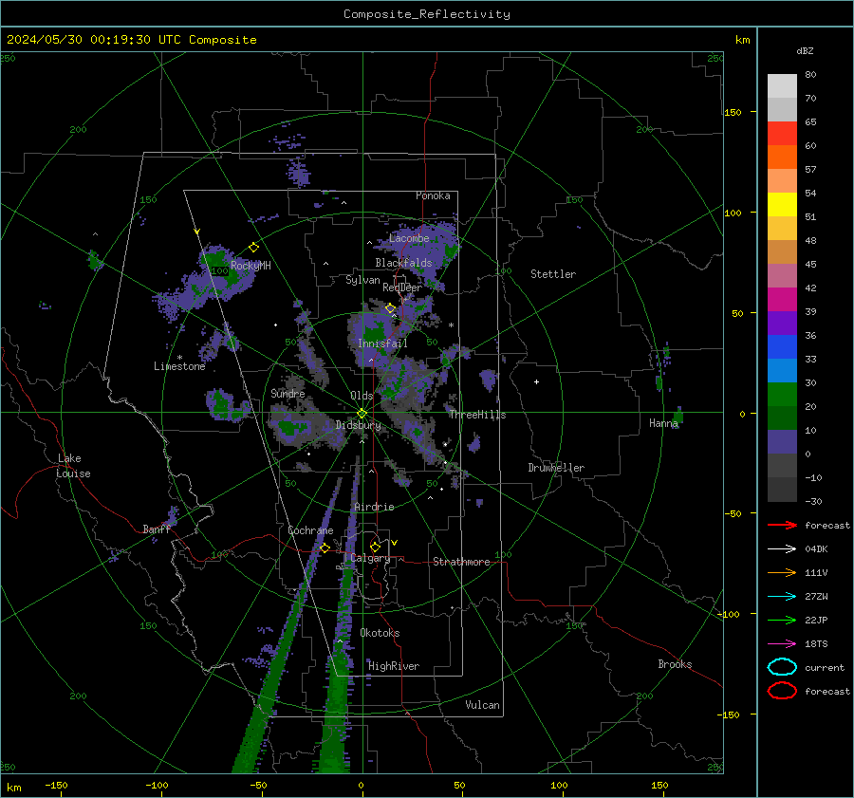The image size is (854, 798).
Task: Click the red 'forecast' ellipse icon
Action: [782, 691]
